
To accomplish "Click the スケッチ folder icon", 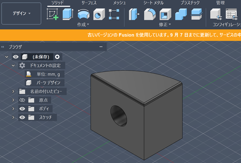I will click(31, 117).
